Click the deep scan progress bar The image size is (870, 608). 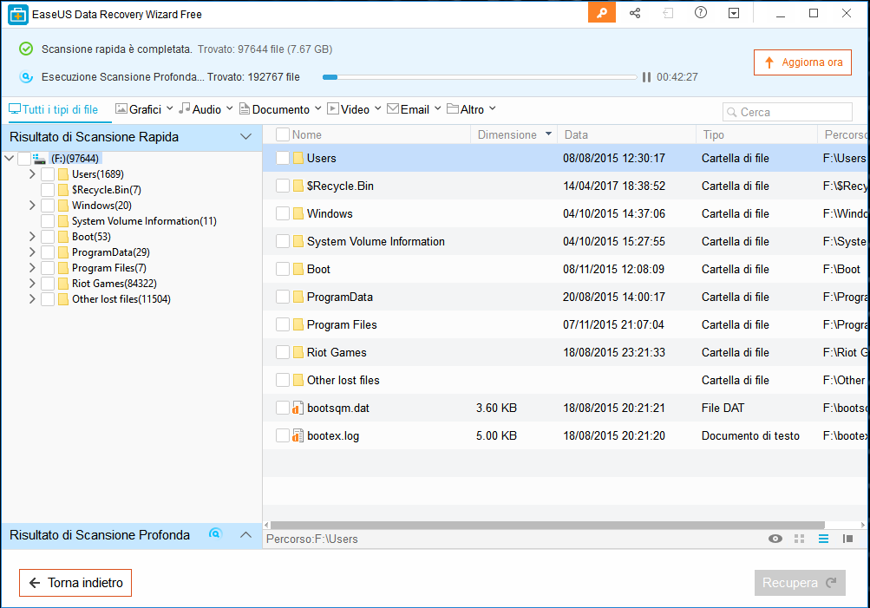pyautogui.click(x=480, y=77)
